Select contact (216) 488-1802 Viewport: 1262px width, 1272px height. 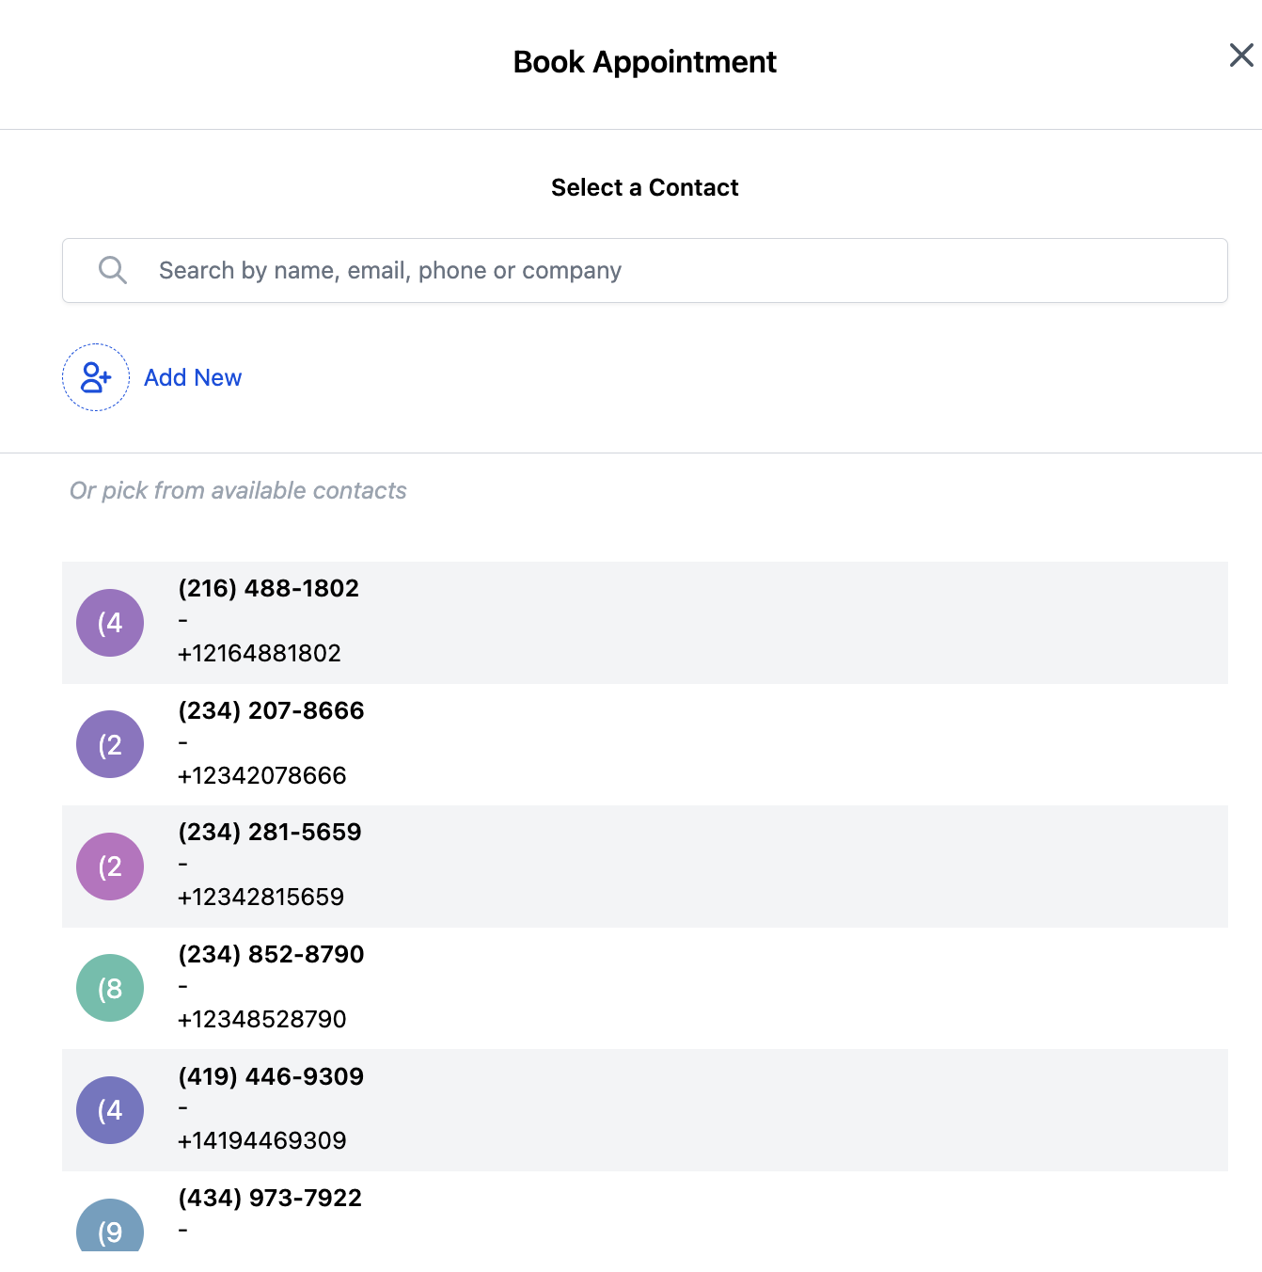(268, 589)
